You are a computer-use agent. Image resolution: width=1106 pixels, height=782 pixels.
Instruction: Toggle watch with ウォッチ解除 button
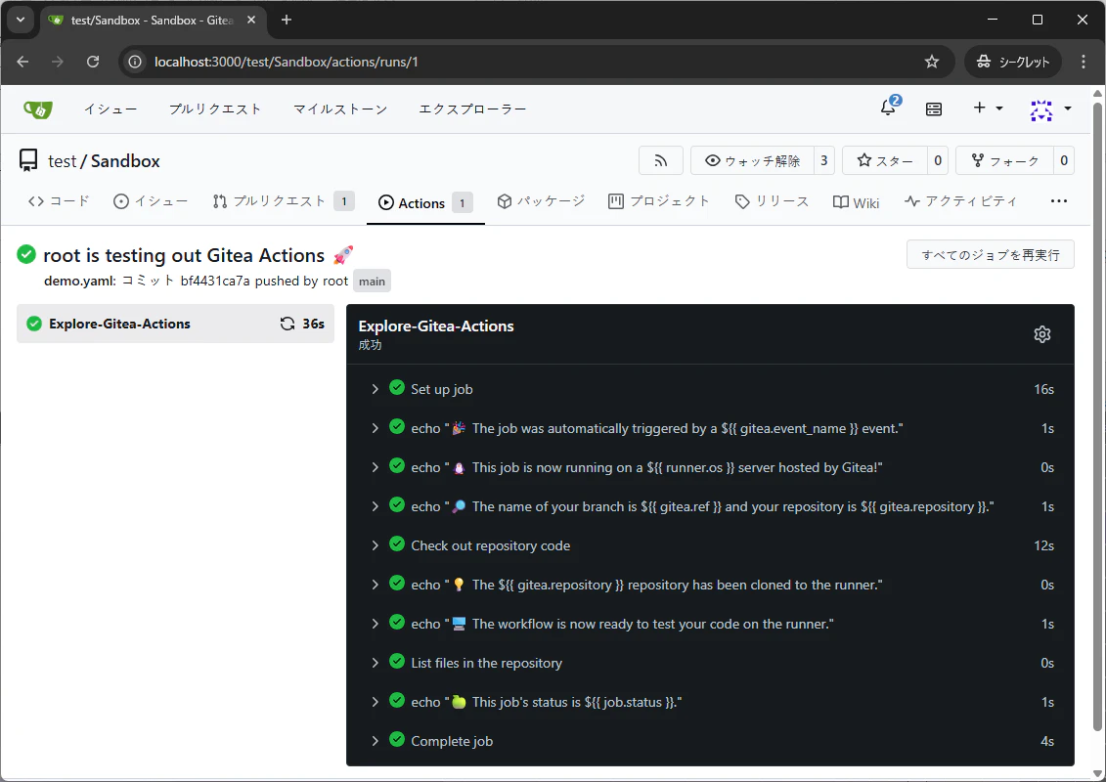pyautogui.click(x=752, y=160)
